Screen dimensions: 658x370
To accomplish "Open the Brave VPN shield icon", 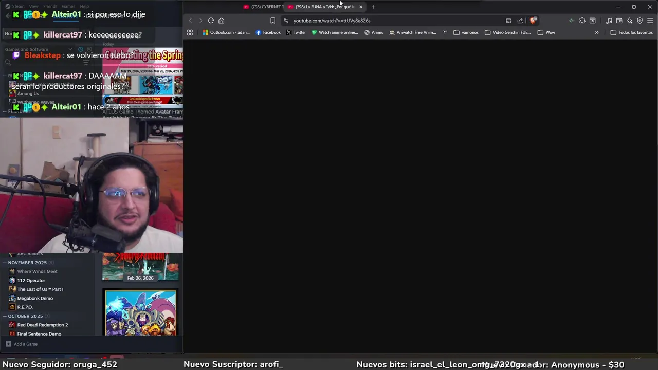I will (x=639, y=21).
